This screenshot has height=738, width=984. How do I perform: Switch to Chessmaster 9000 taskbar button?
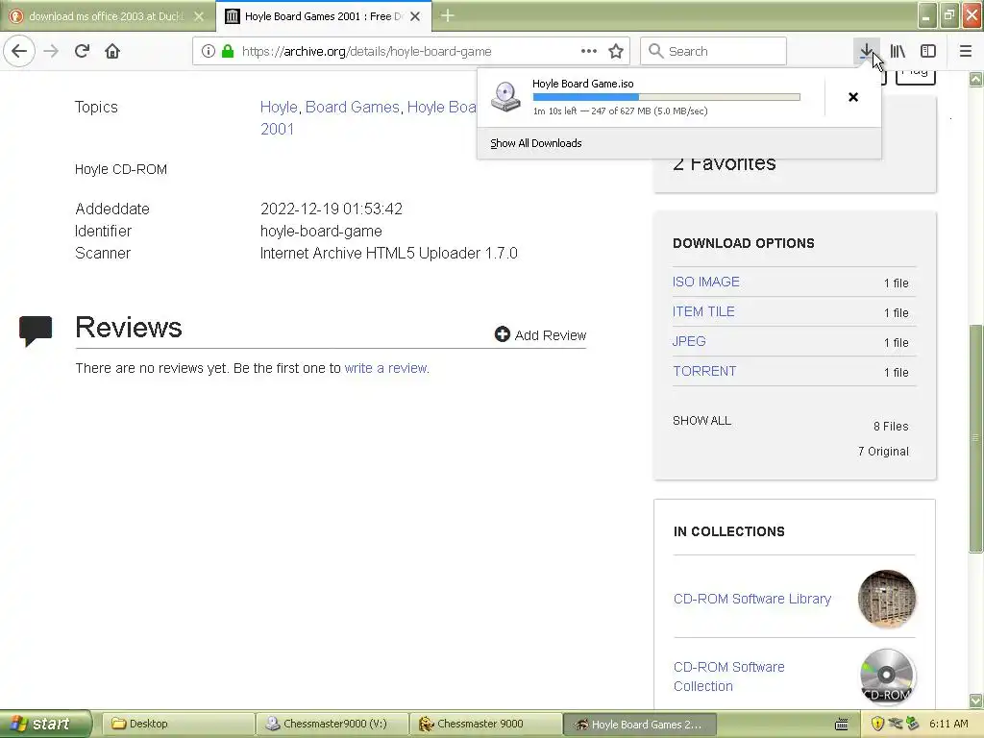(x=485, y=724)
